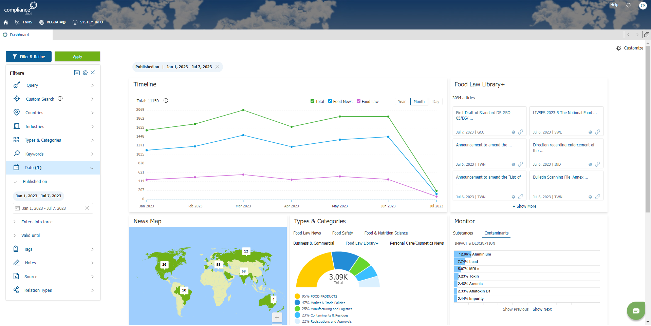Click the save filter icon in Filters panel

click(77, 73)
